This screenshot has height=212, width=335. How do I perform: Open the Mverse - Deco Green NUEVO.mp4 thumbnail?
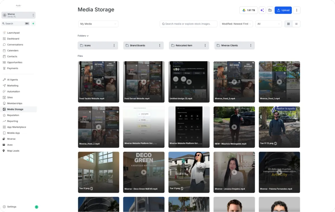coord(144,172)
